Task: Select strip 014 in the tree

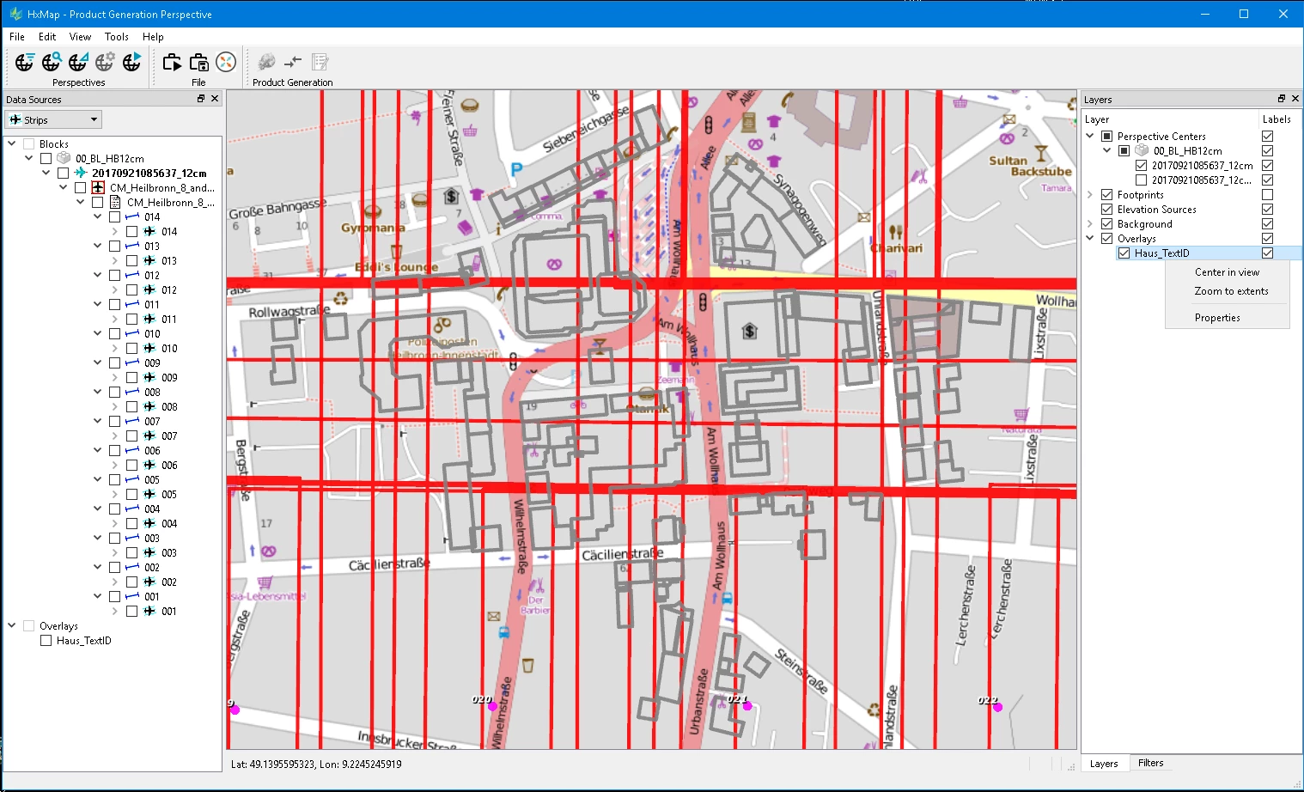Action: tap(152, 217)
